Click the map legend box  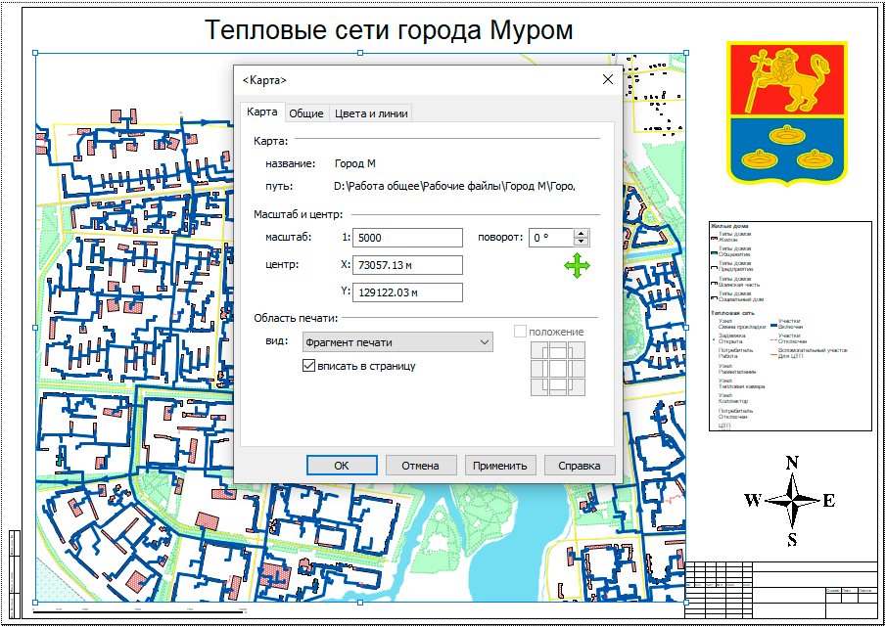click(789, 326)
